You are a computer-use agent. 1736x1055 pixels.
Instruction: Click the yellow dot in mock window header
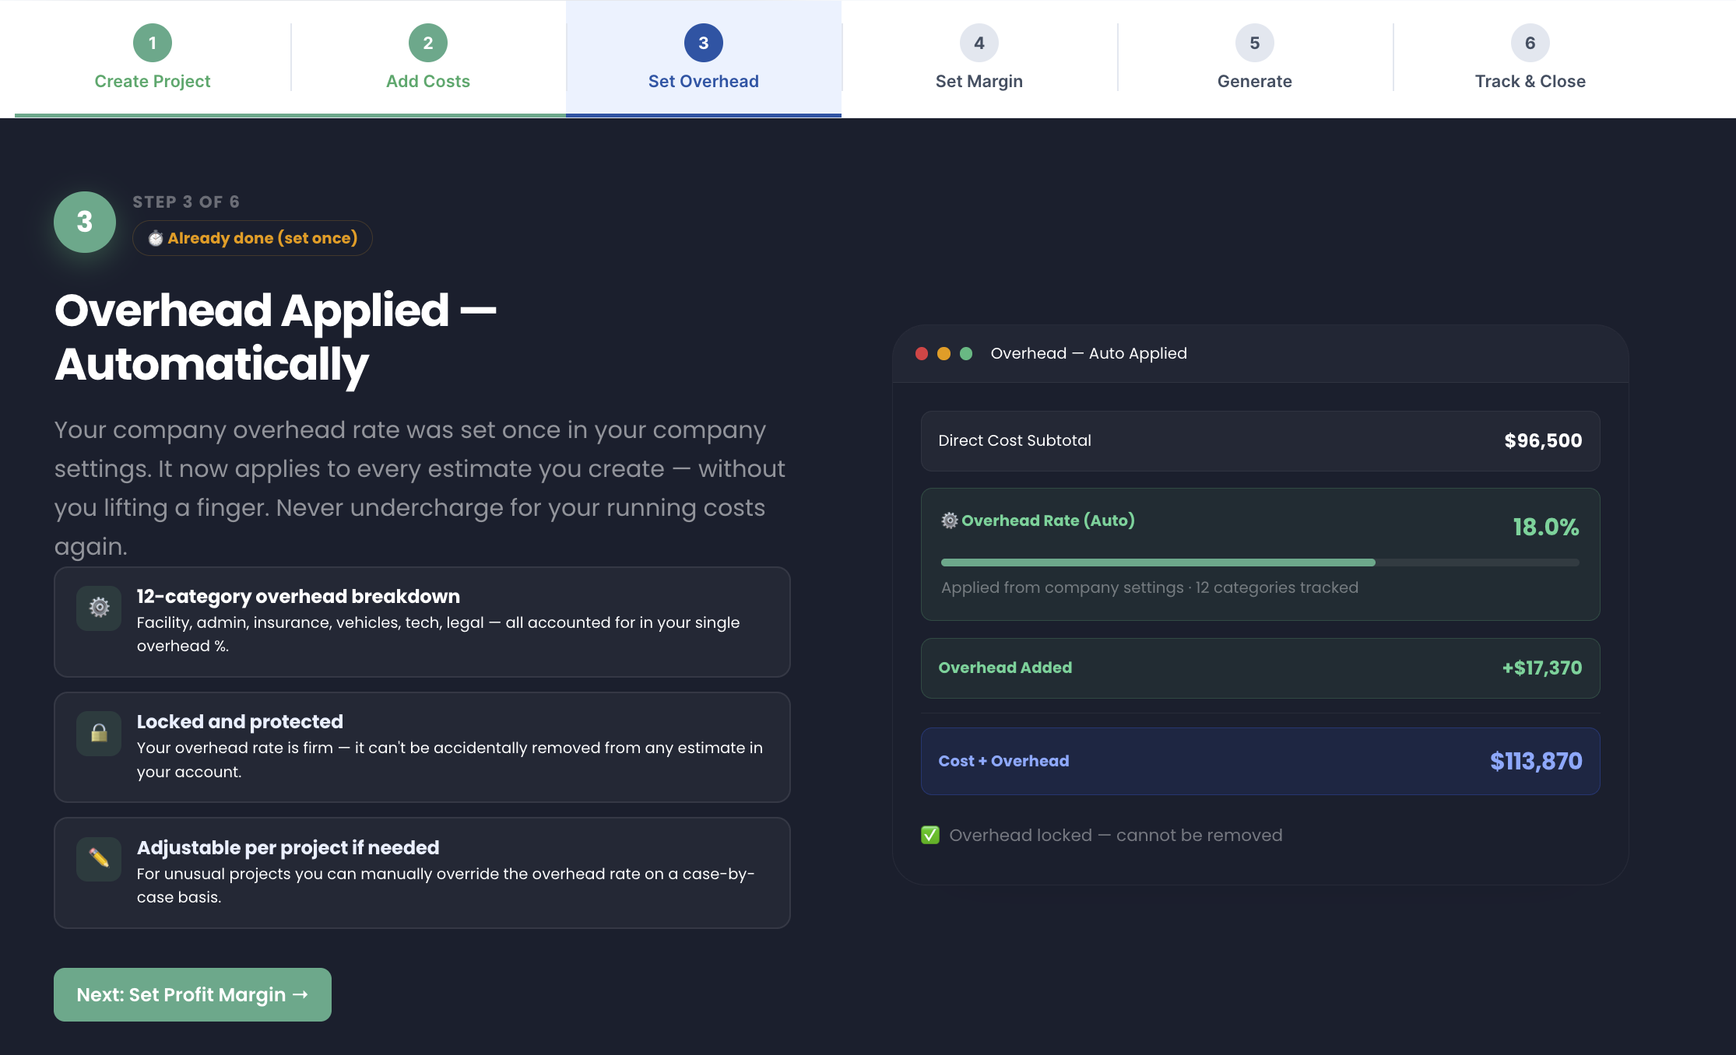[944, 354]
